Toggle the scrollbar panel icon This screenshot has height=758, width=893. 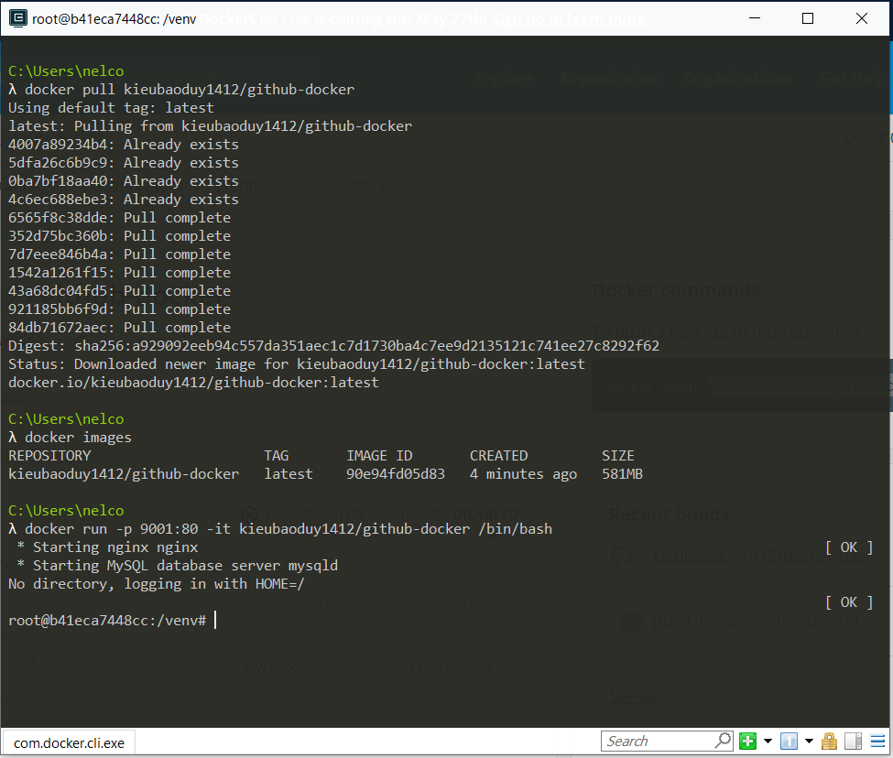pos(853,741)
